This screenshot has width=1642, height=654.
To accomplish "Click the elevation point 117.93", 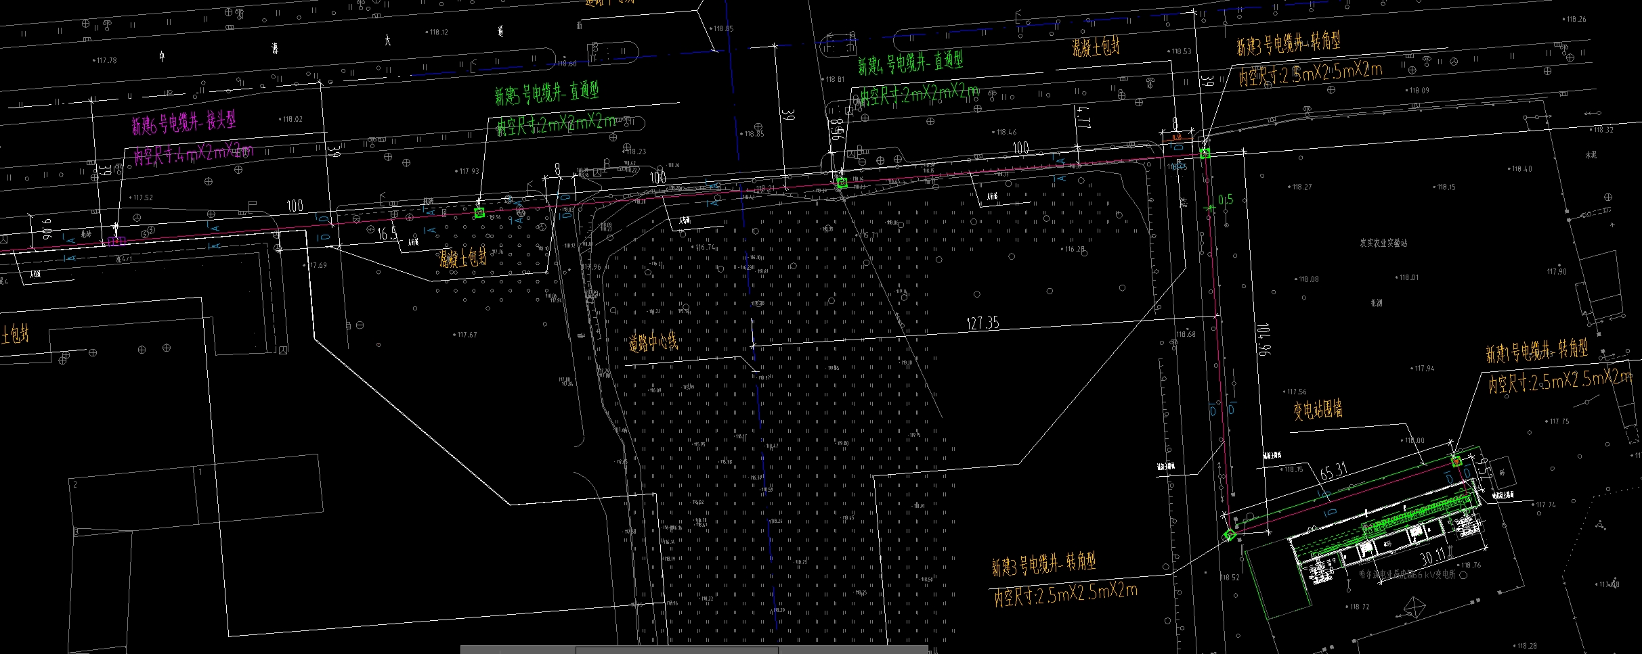I will click(467, 171).
